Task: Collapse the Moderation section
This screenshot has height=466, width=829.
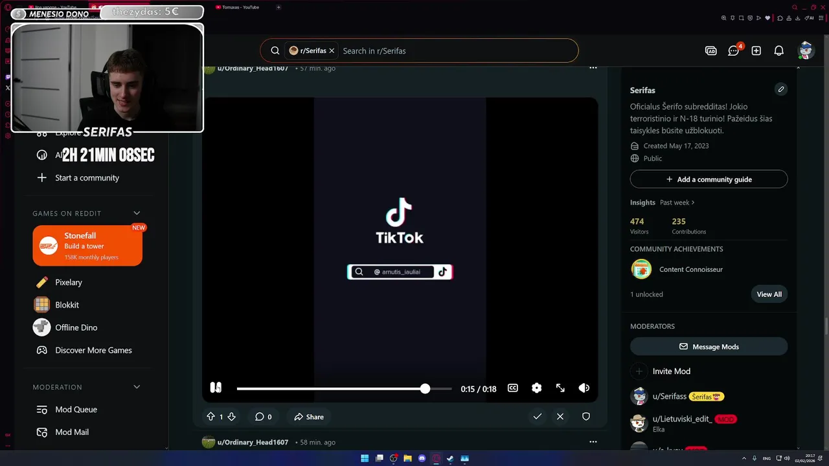Action: (x=137, y=386)
